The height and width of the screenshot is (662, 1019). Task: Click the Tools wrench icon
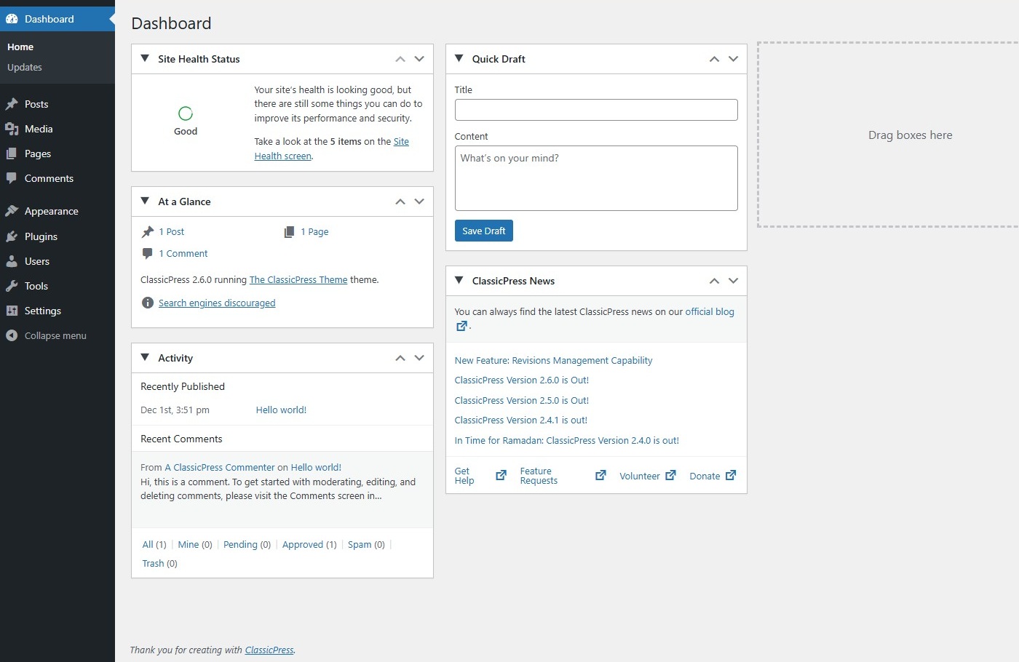12,286
